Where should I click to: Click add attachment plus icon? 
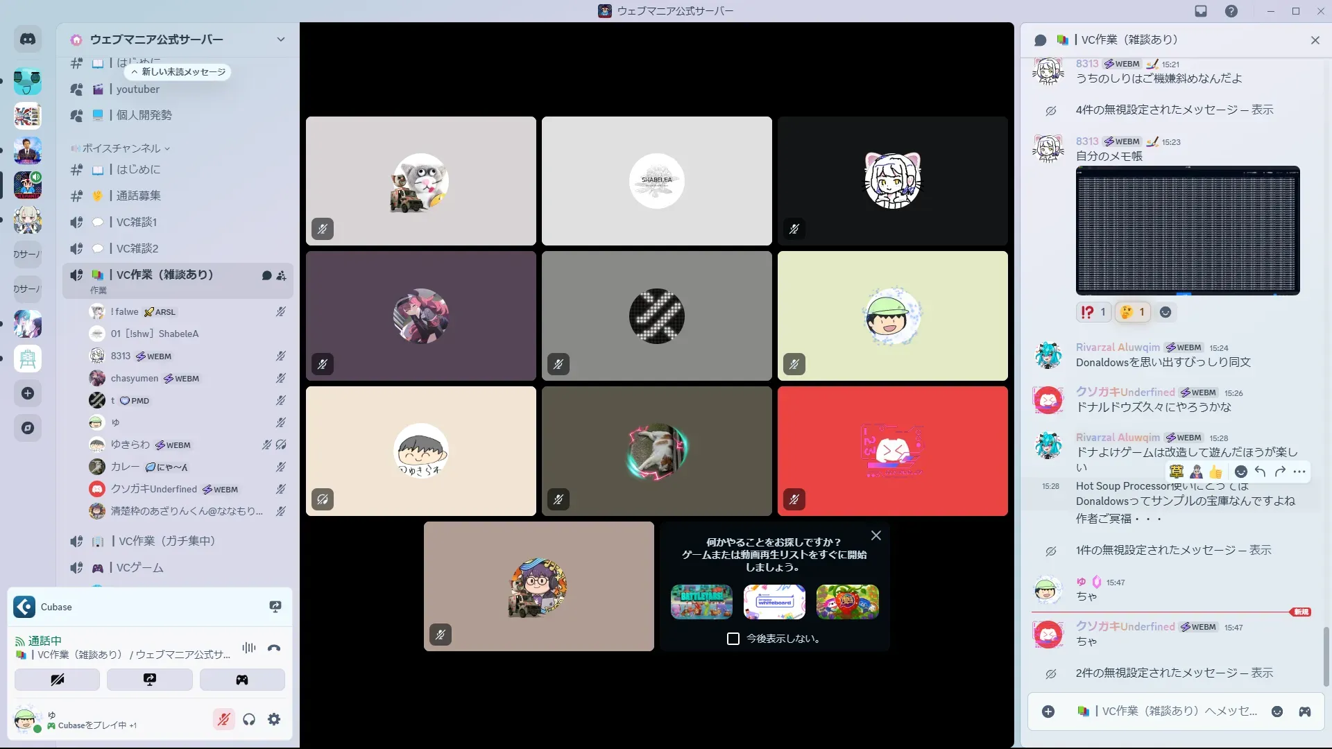click(1048, 712)
